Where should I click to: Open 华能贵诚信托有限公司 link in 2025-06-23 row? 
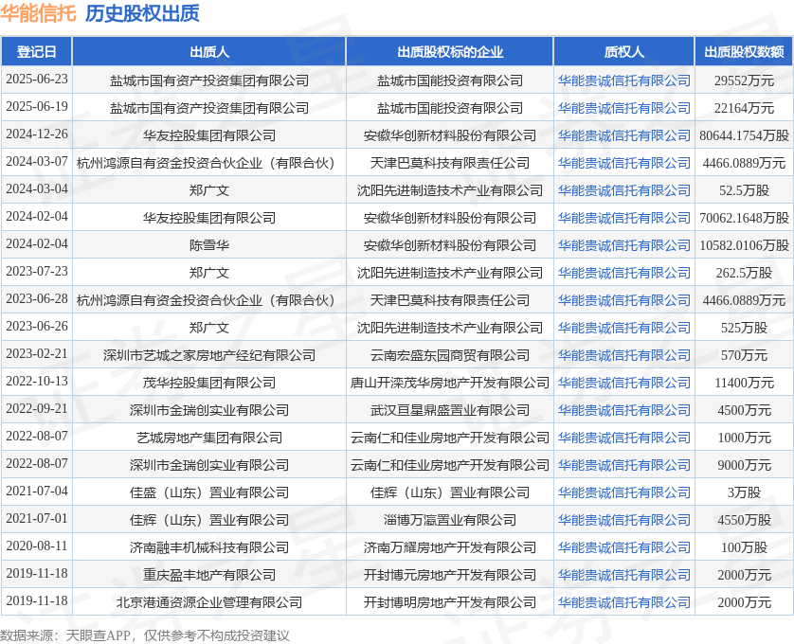point(623,80)
